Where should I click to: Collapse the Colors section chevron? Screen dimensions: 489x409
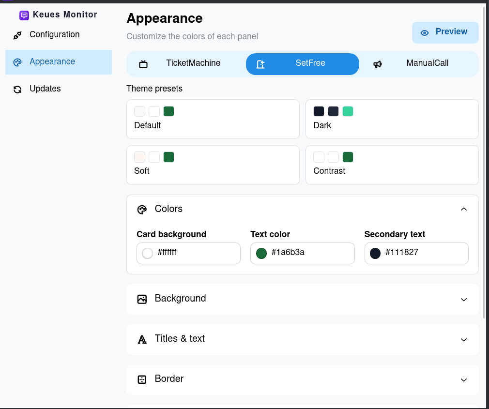(x=464, y=209)
